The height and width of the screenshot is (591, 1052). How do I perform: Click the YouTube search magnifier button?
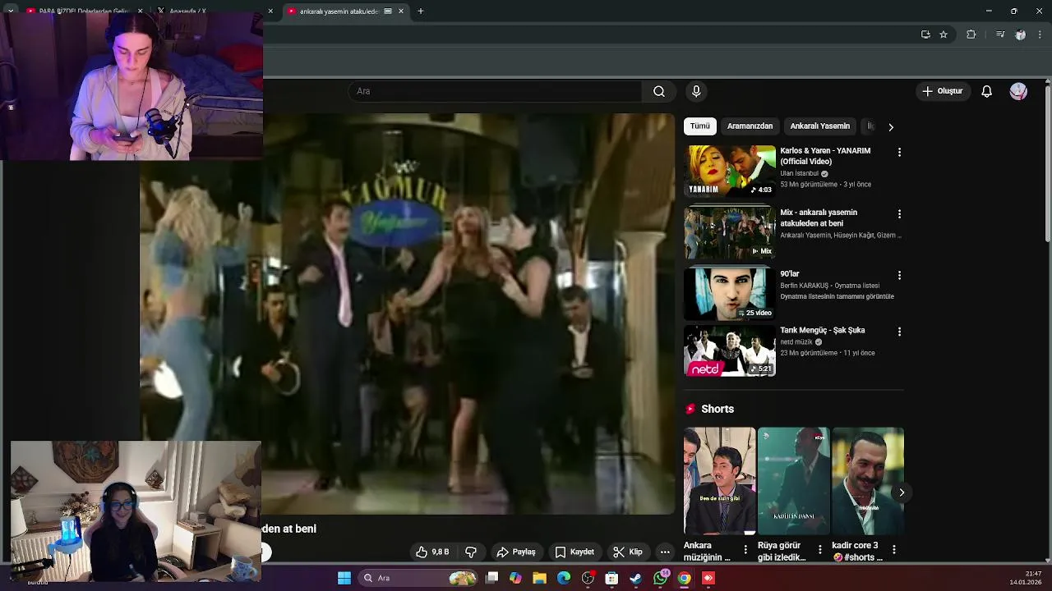tap(659, 91)
